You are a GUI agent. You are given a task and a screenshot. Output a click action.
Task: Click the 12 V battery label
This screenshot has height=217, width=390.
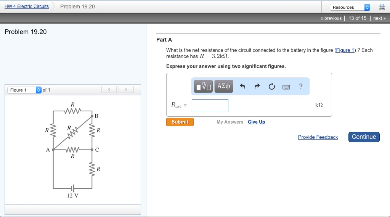point(73,196)
